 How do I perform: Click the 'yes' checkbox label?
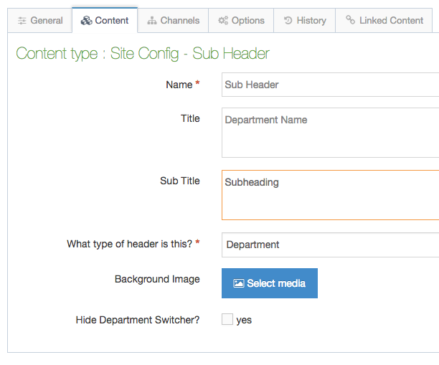[x=244, y=320]
